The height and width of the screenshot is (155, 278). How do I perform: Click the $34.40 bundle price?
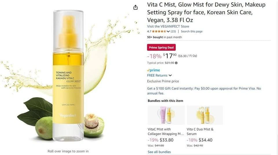tap(206, 140)
